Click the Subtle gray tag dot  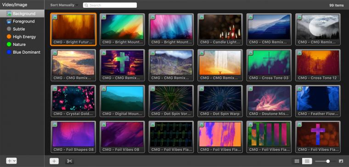(9, 29)
